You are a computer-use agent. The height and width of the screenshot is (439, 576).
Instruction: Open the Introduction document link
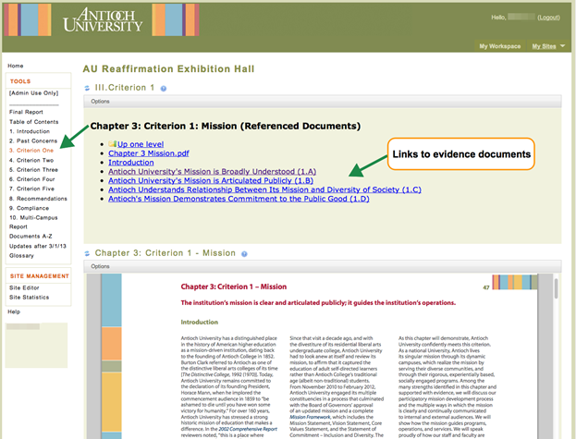[130, 163]
